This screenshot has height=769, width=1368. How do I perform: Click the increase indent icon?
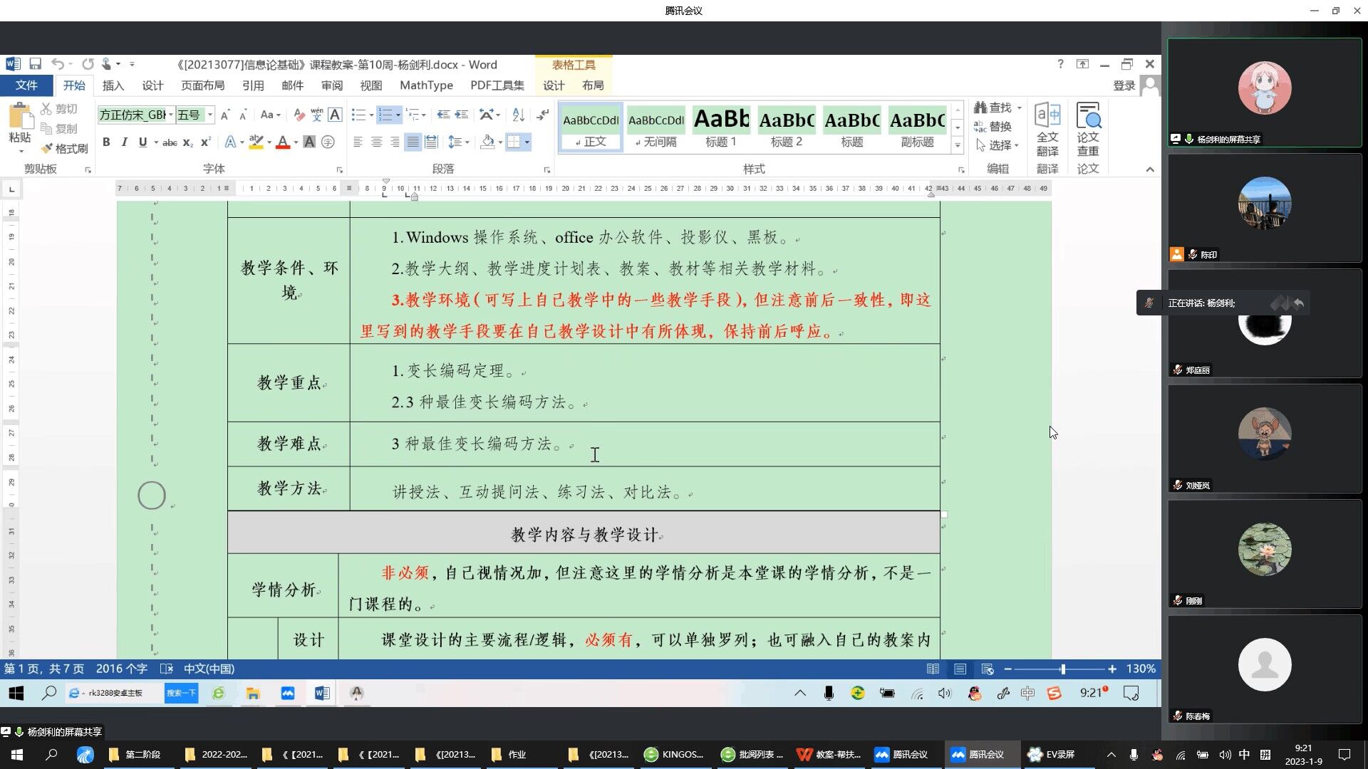coord(462,115)
